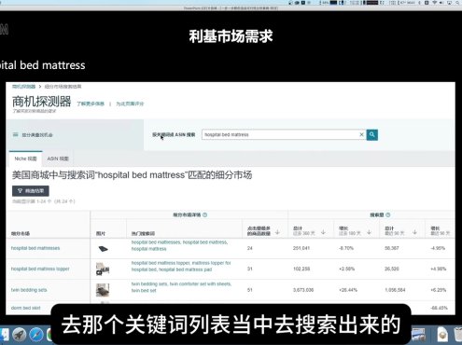Click hot search terms for twin bedding sets

point(181,287)
